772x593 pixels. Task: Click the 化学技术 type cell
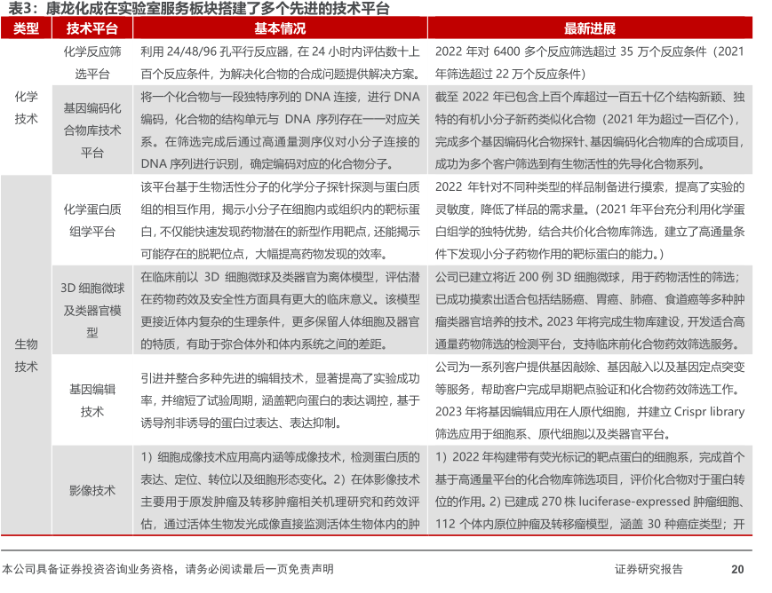click(26, 107)
